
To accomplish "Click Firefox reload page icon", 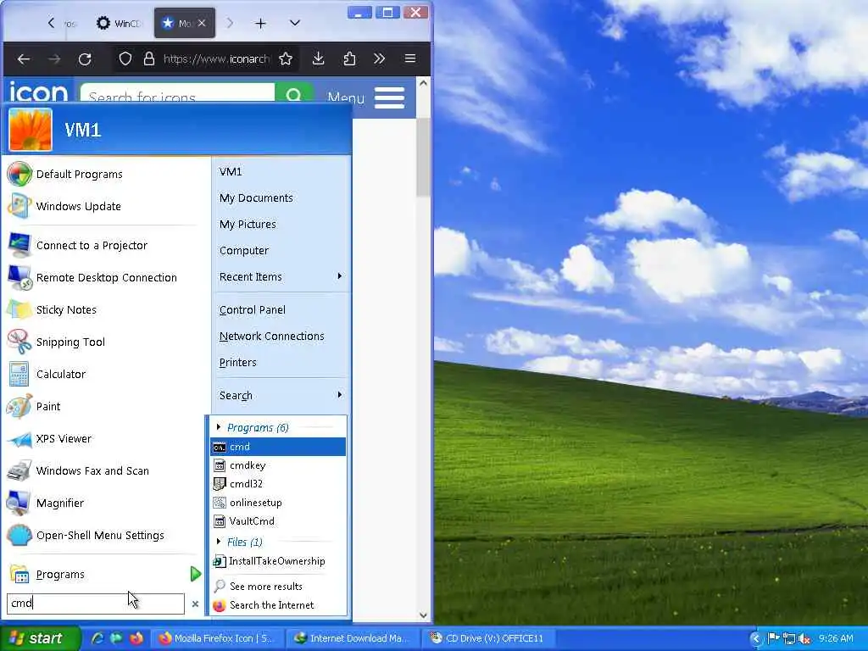I will coord(85,58).
